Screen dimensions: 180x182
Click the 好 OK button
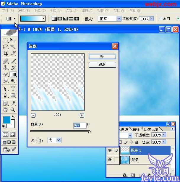[102, 56]
